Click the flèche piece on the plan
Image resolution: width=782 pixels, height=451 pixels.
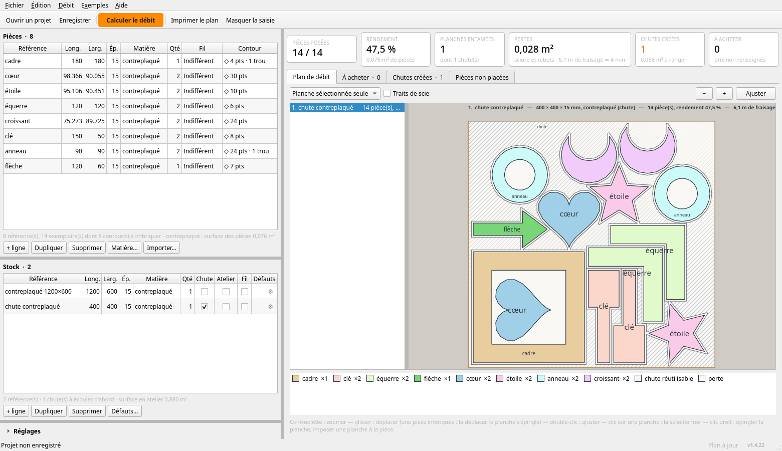pyautogui.click(x=511, y=230)
